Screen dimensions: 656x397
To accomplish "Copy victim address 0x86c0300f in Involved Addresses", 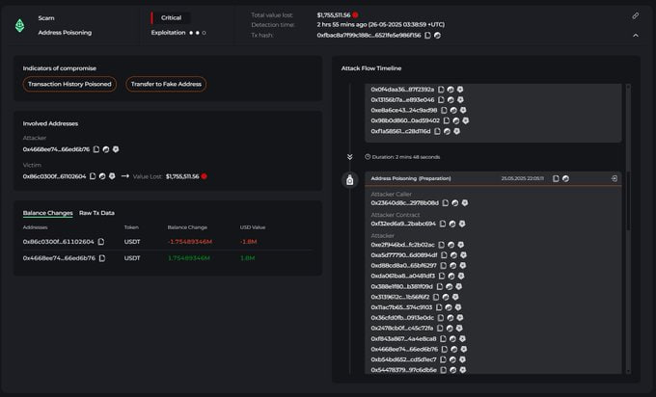I will 93,176.
